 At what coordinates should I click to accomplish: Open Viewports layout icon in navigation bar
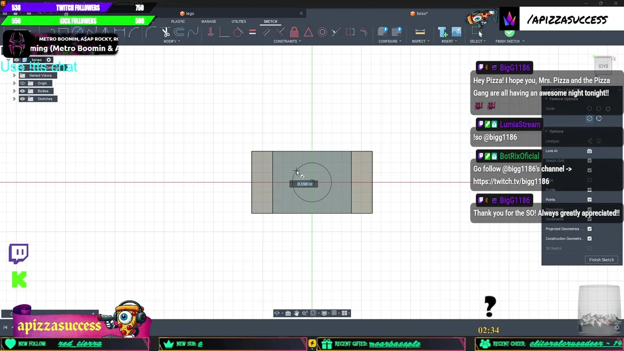tap(345, 313)
